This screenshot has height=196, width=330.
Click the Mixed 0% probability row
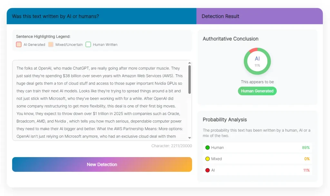pyautogui.click(x=257, y=159)
